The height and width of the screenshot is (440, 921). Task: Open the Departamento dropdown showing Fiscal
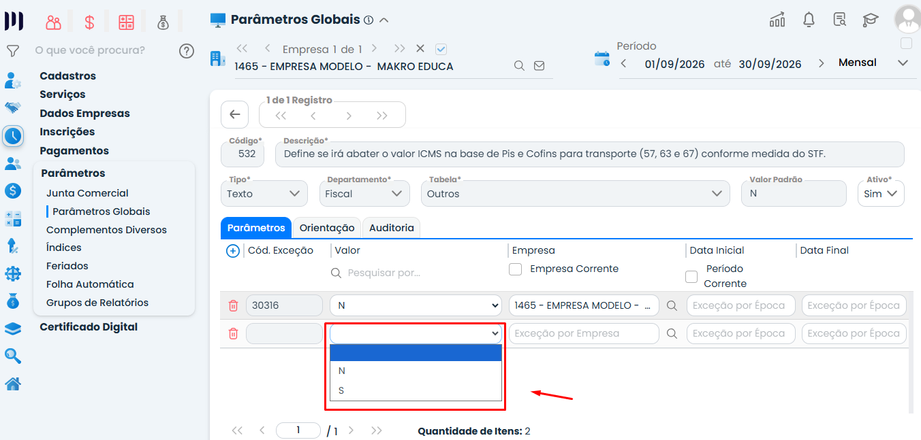364,193
